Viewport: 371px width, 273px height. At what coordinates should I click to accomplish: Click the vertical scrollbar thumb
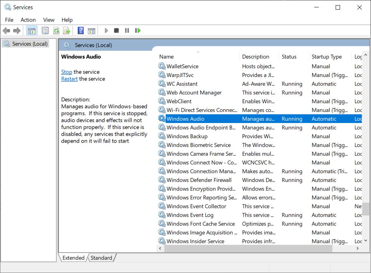(365, 209)
